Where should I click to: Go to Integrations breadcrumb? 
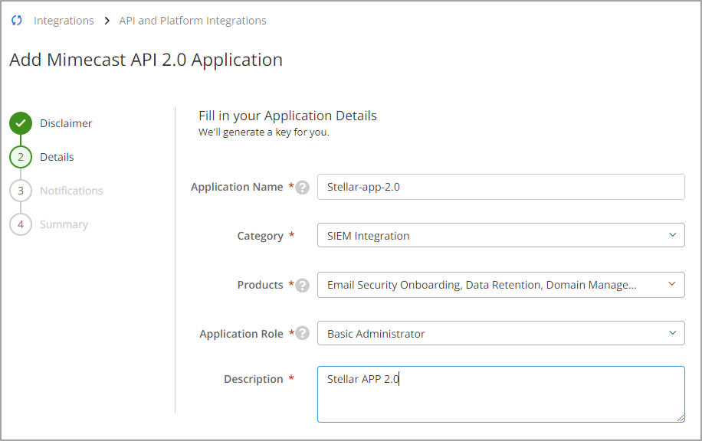point(64,21)
